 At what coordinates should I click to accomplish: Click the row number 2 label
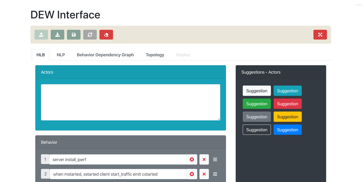[x=45, y=174]
